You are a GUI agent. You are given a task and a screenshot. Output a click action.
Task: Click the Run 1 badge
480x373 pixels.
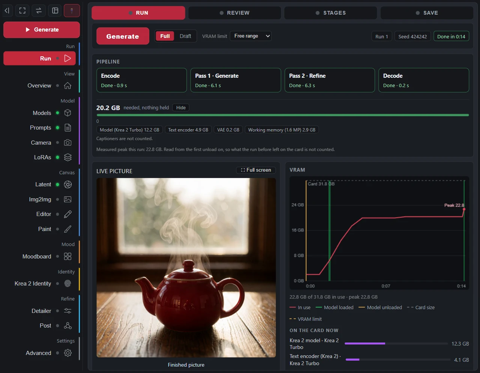pyautogui.click(x=382, y=36)
